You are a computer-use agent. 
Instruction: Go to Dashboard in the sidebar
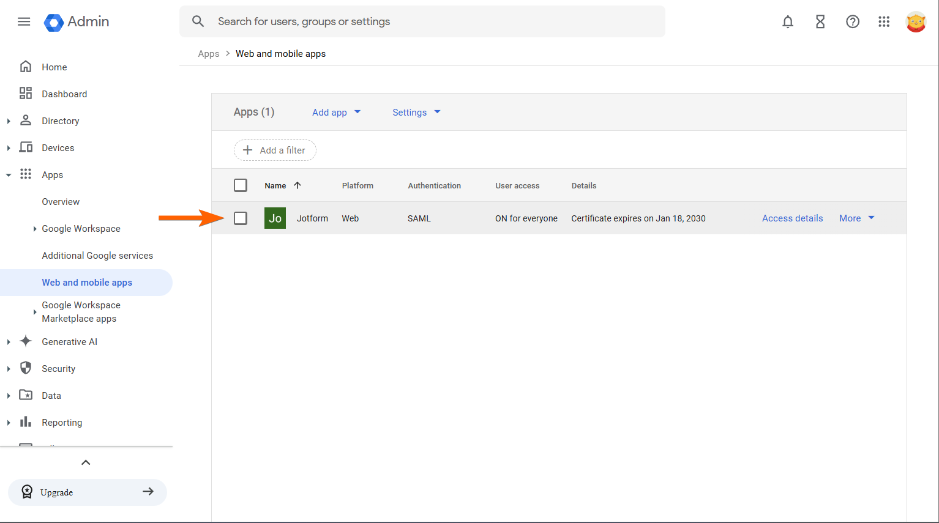tap(64, 94)
